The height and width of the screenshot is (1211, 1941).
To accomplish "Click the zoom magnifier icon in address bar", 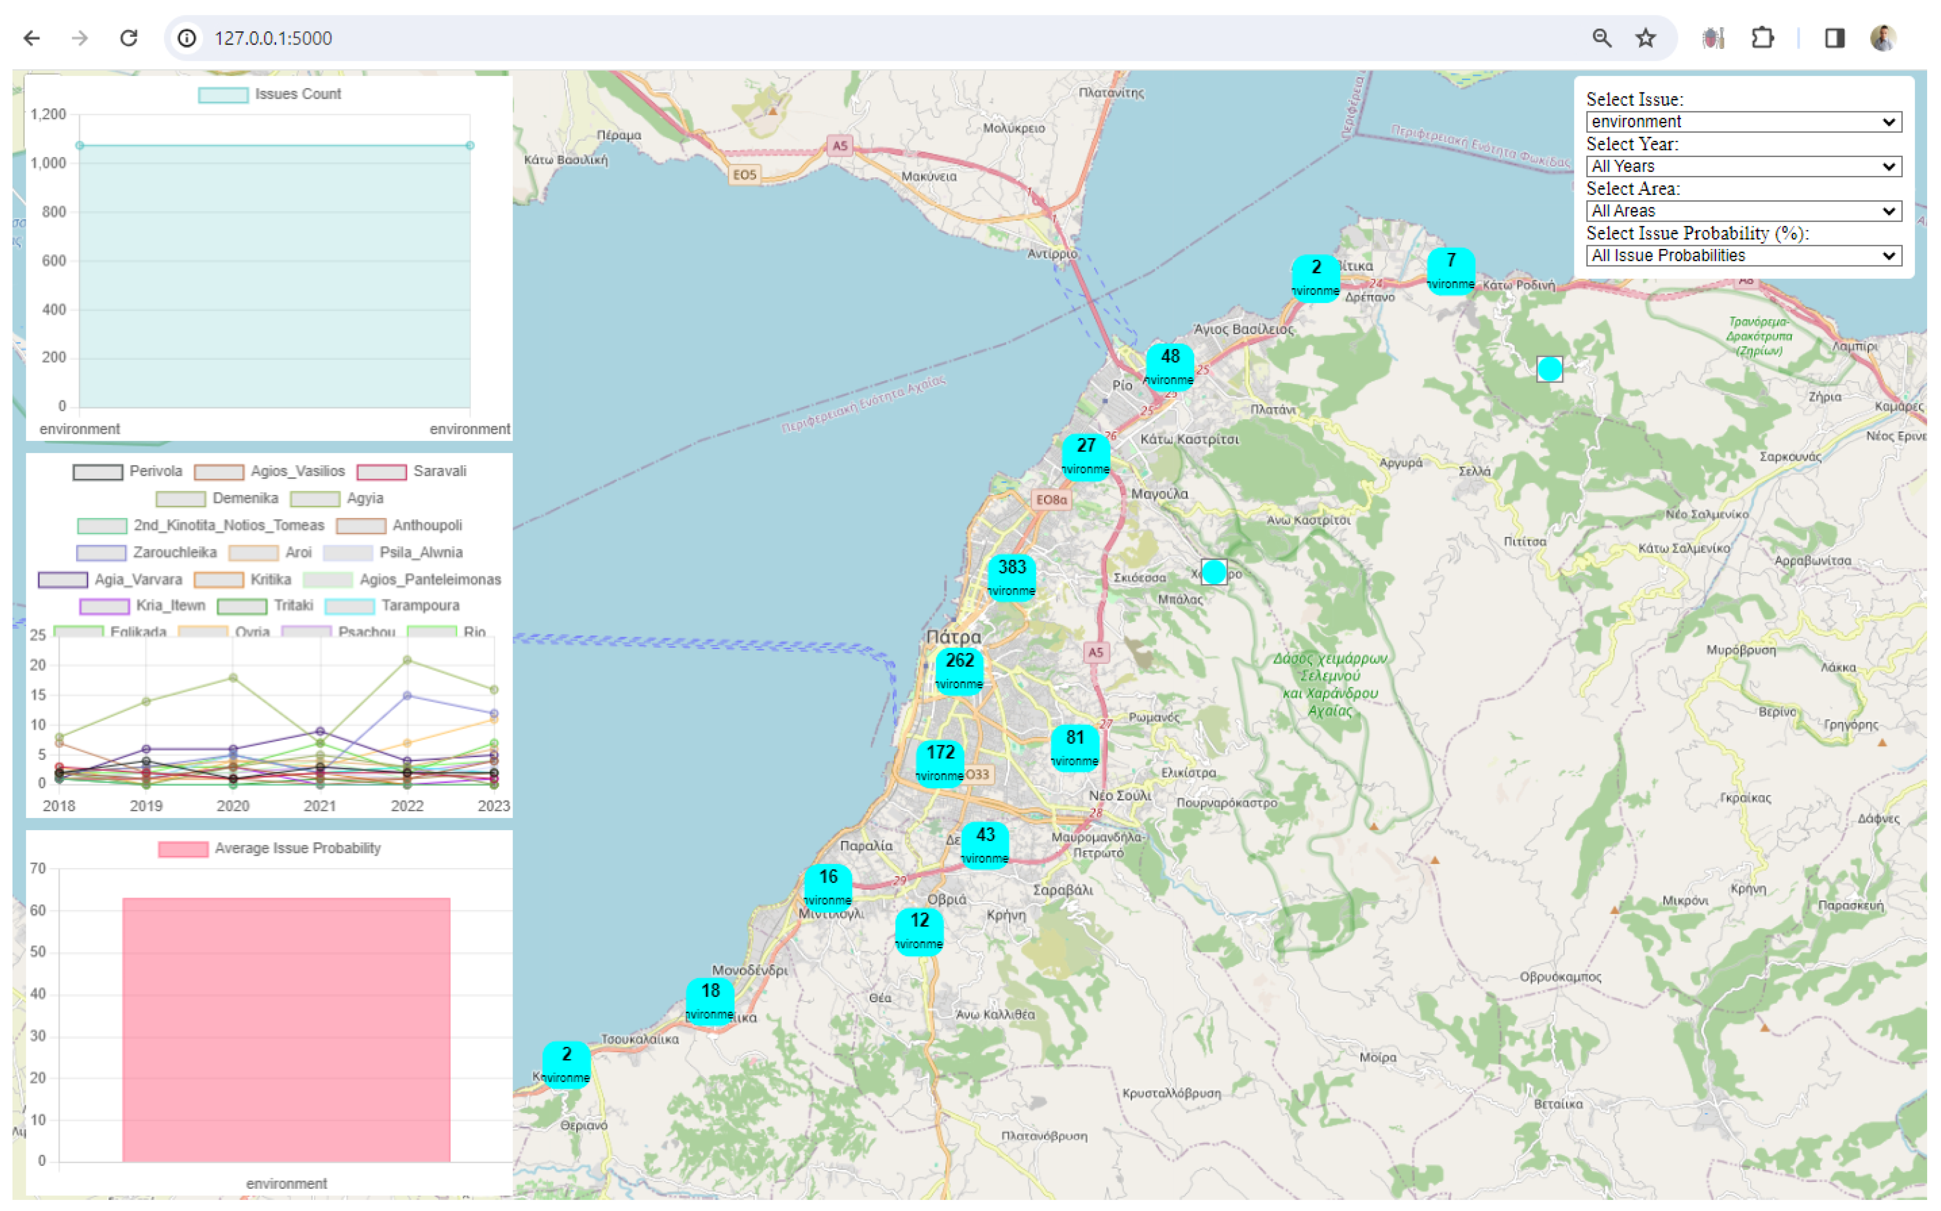I will pos(1602,38).
